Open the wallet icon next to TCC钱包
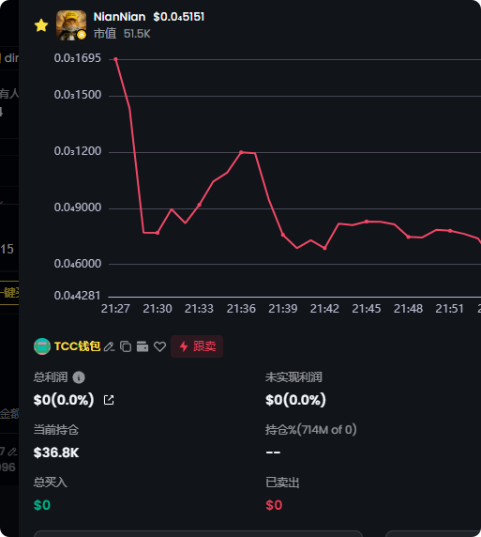 click(x=143, y=346)
